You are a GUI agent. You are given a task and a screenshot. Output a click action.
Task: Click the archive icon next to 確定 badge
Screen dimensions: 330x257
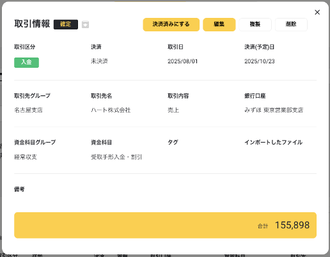click(x=85, y=24)
